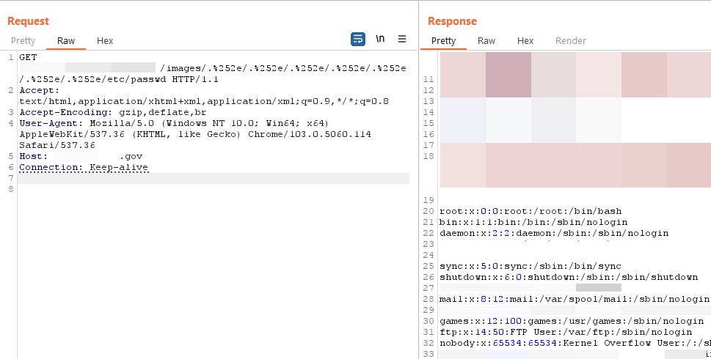Image resolution: width=711 pixels, height=359 pixels.
Task: Place cursor on empty request line 7
Action: click(x=214, y=178)
